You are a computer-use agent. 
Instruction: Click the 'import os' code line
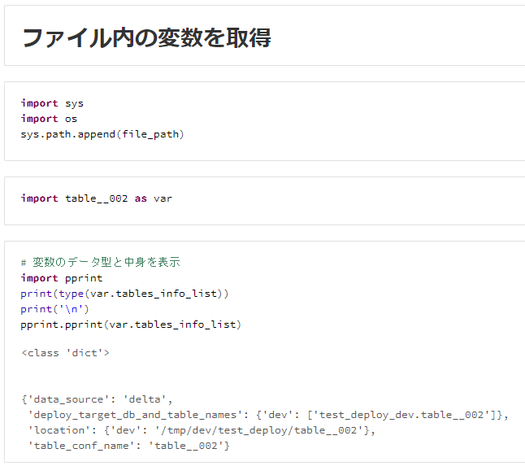[49, 119]
